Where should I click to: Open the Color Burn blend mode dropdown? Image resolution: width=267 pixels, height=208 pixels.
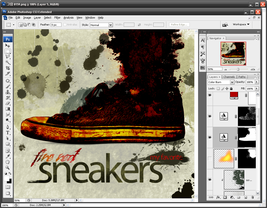coord(232,82)
